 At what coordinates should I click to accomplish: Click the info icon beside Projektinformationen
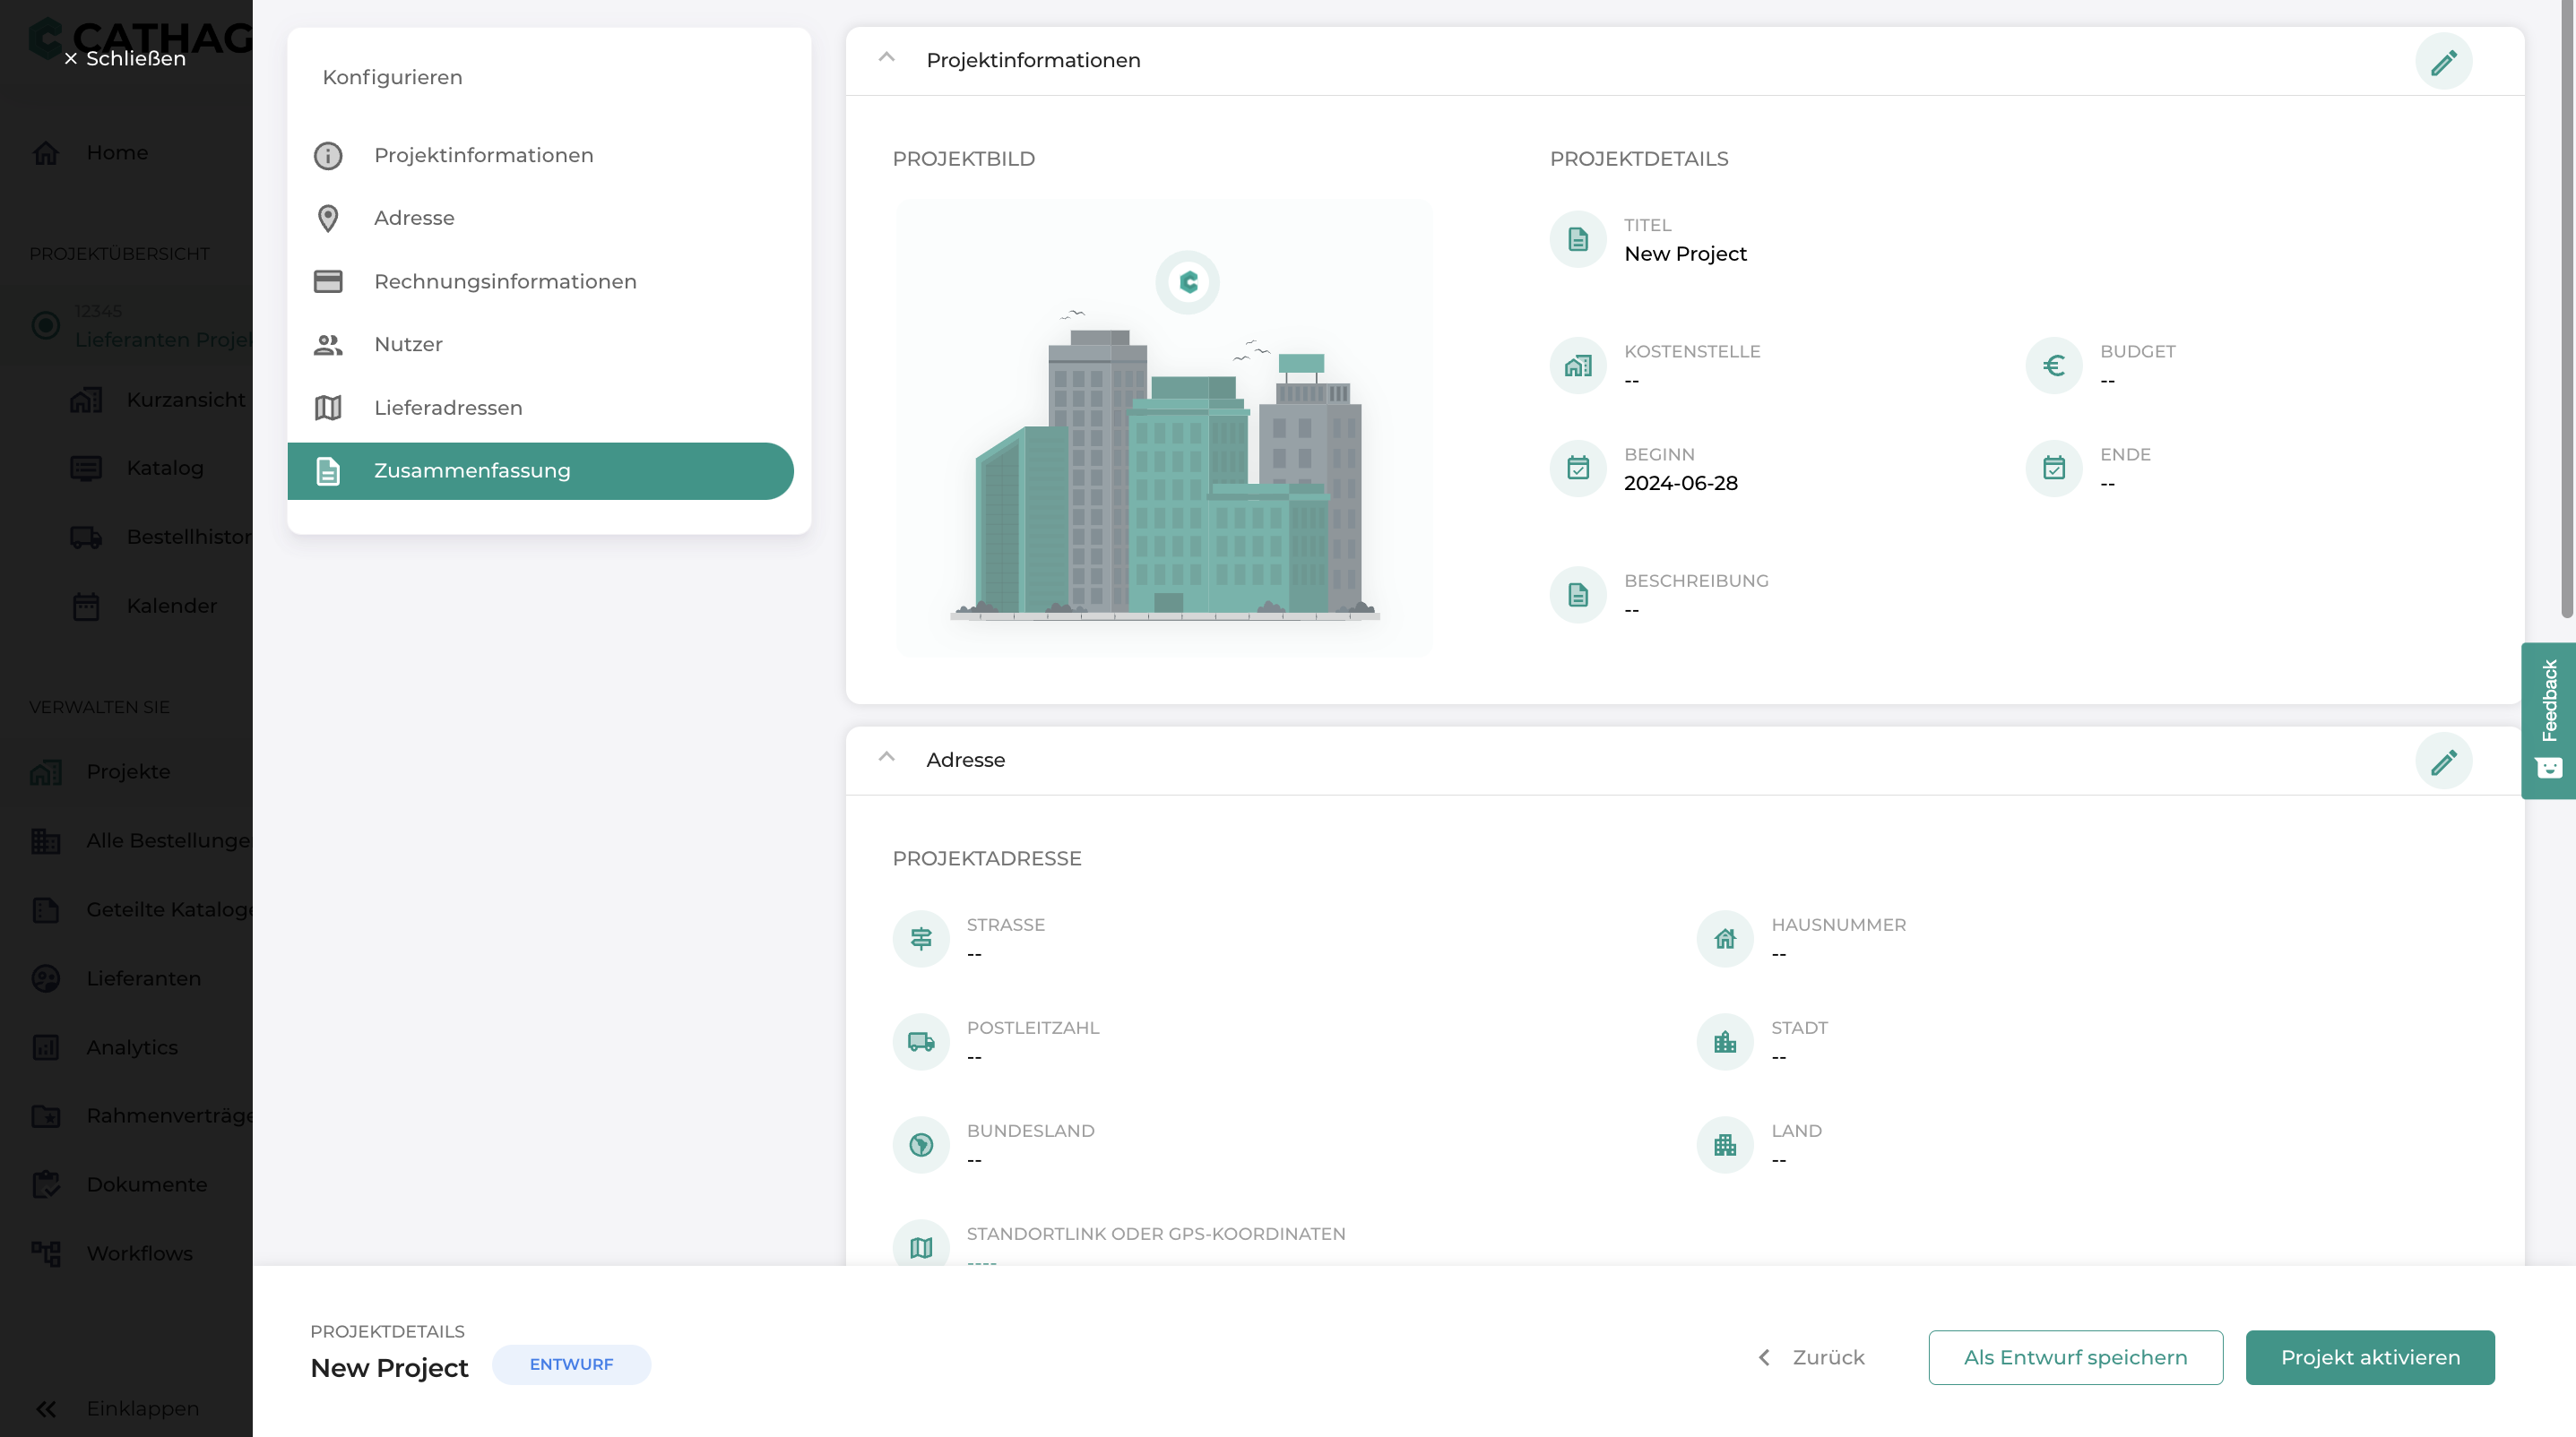pyautogui.click(x=328, y=156)
